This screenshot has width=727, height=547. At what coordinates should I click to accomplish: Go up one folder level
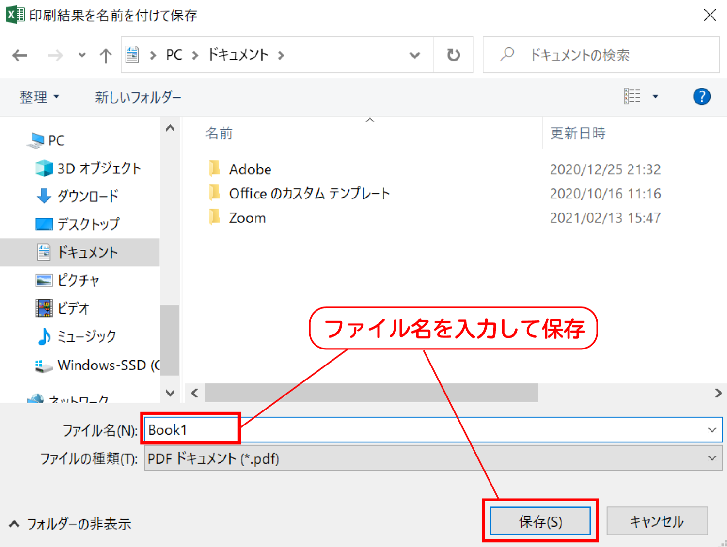click(105, 56)
